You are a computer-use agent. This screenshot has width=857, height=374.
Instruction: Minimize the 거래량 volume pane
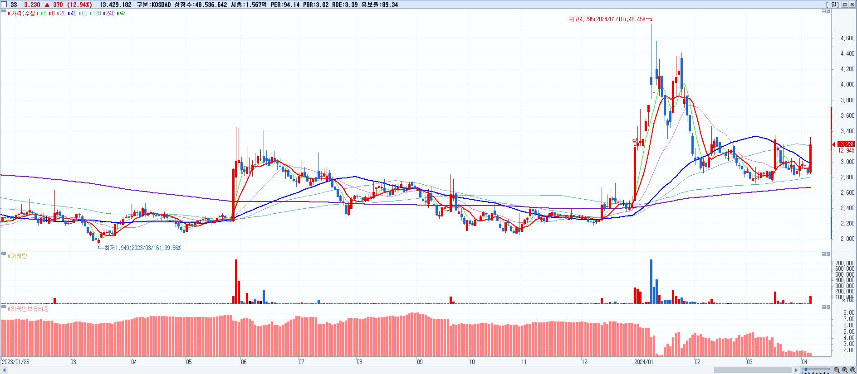click(x=824, y=254)
